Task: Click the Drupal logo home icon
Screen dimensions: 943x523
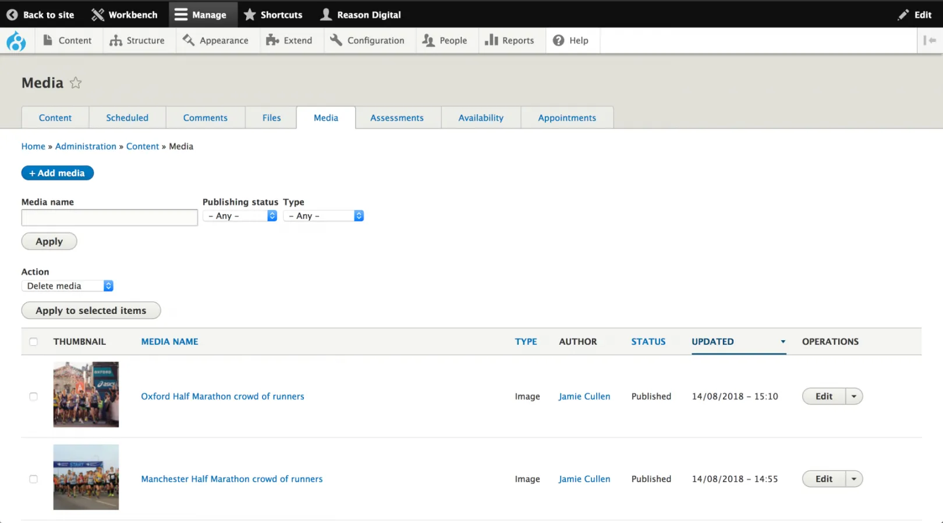Action: (x=16, y=41)
